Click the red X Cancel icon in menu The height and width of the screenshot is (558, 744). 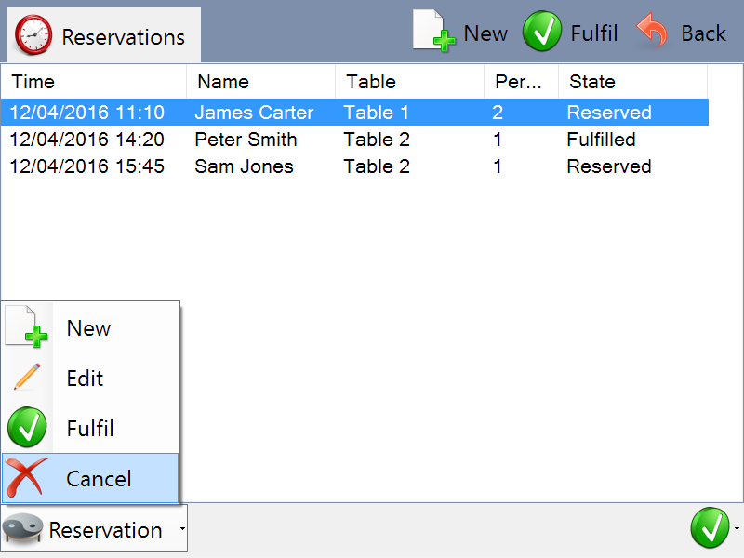(x=27, y=478)
